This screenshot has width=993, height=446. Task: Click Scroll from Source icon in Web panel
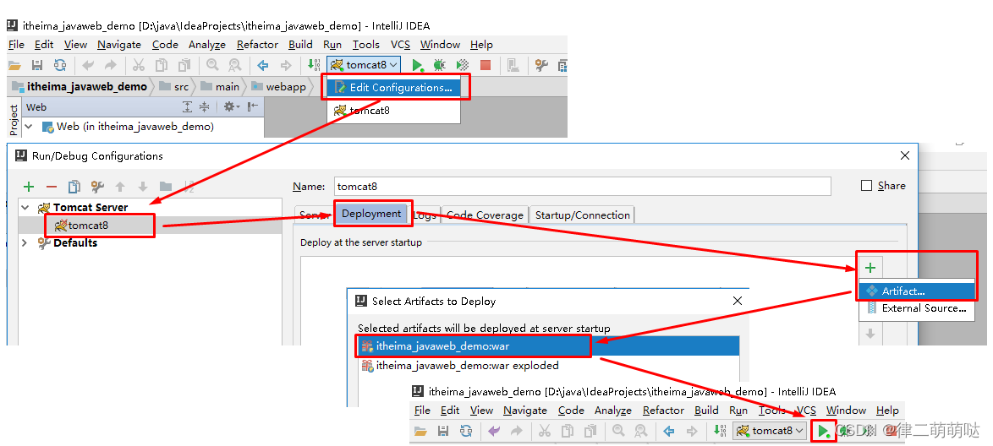(187, 107)
